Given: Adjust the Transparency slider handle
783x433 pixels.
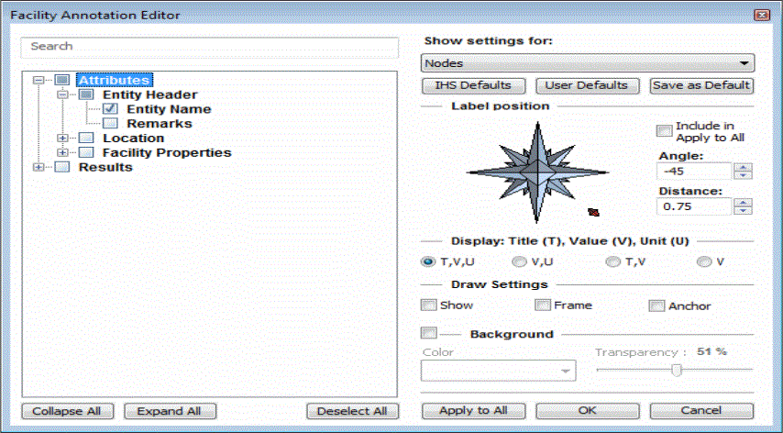Looking at the screenshot, I should tap(677, 370).
